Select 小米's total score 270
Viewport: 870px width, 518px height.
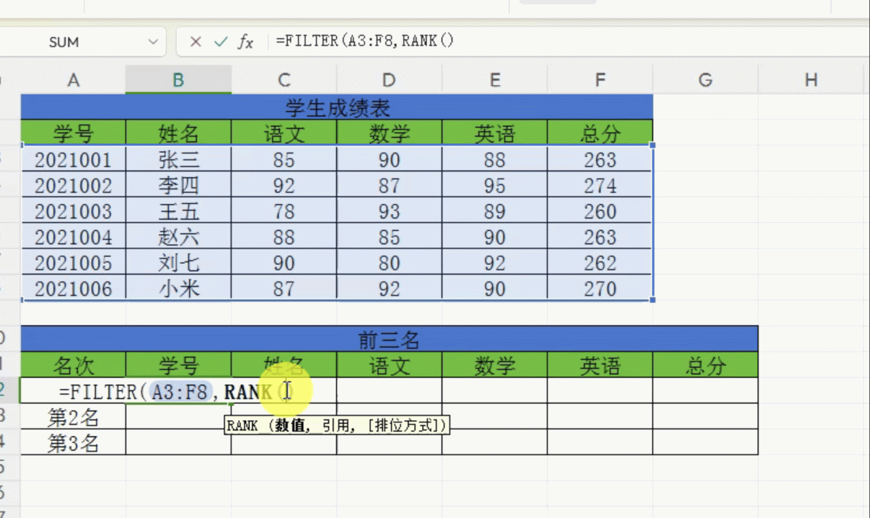point(600,289)
